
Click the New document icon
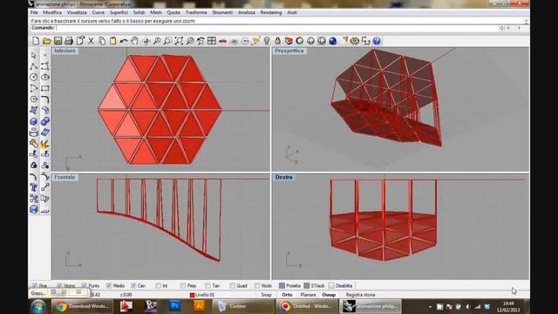(x=36, y=41)
